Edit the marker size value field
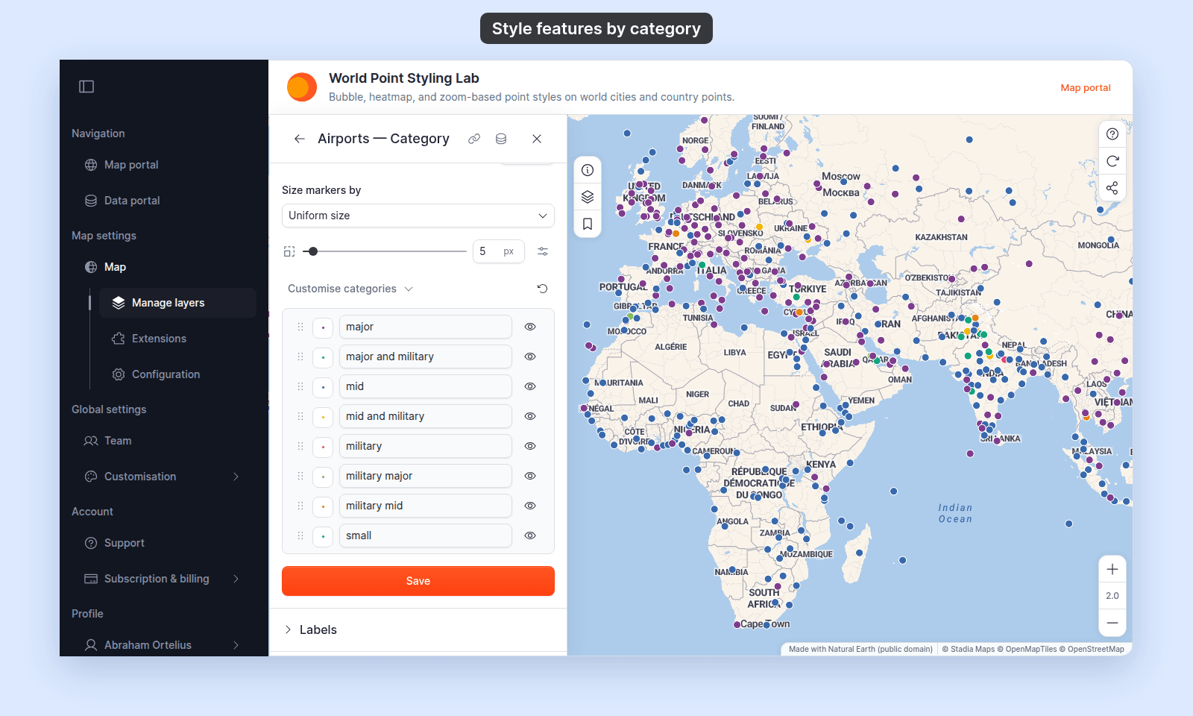The width and height of the screenshot is (1193, 716). tap(487, 251)
